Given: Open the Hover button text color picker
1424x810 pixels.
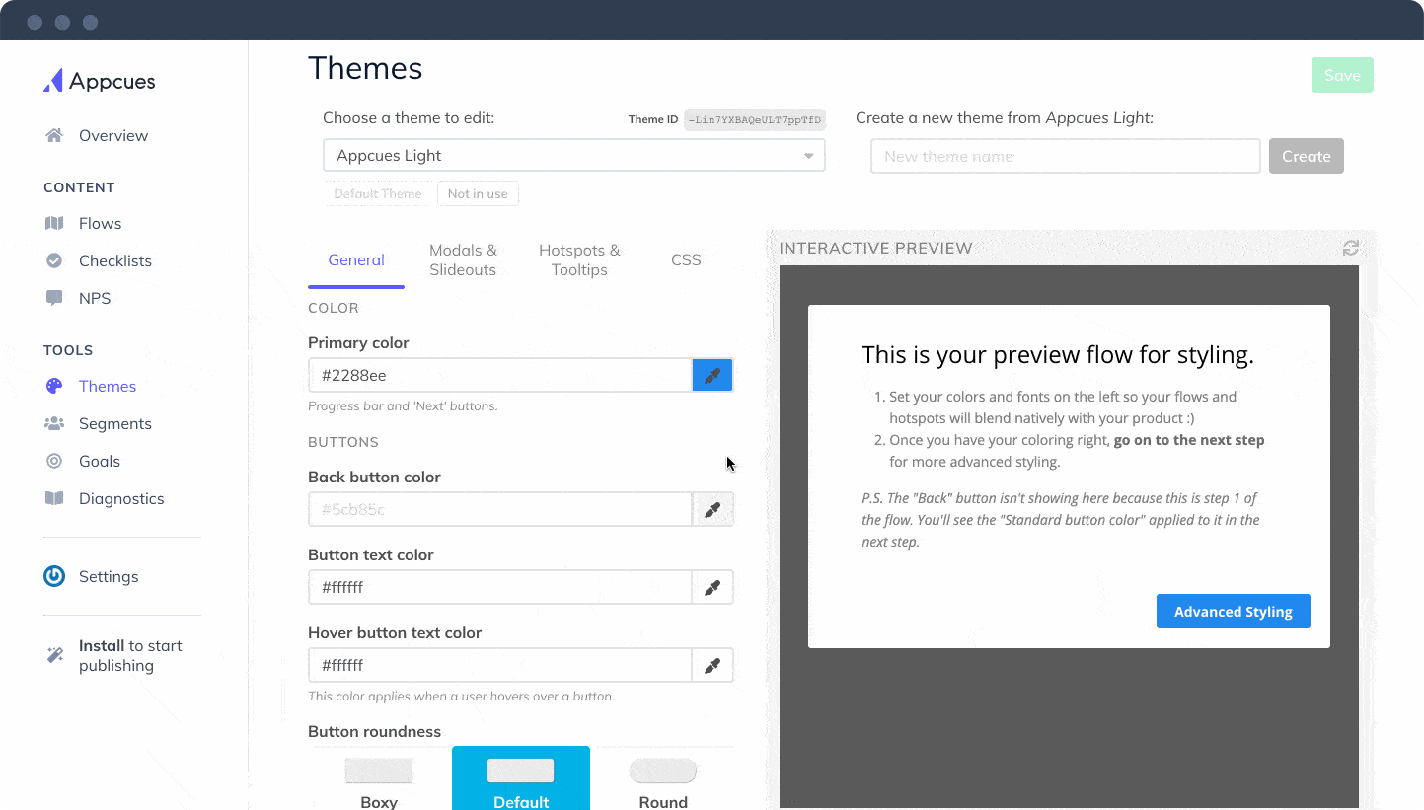Looking at the screenshot, I should pos(712,665).
